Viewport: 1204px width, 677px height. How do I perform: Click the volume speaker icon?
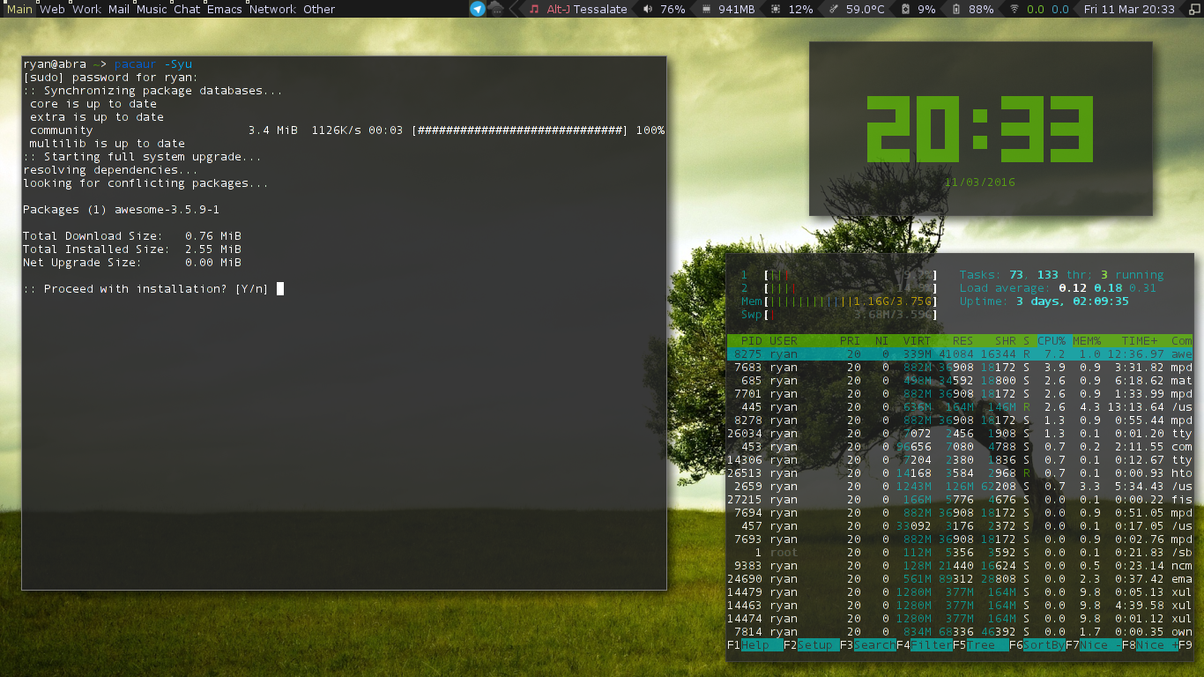(648, 9)
